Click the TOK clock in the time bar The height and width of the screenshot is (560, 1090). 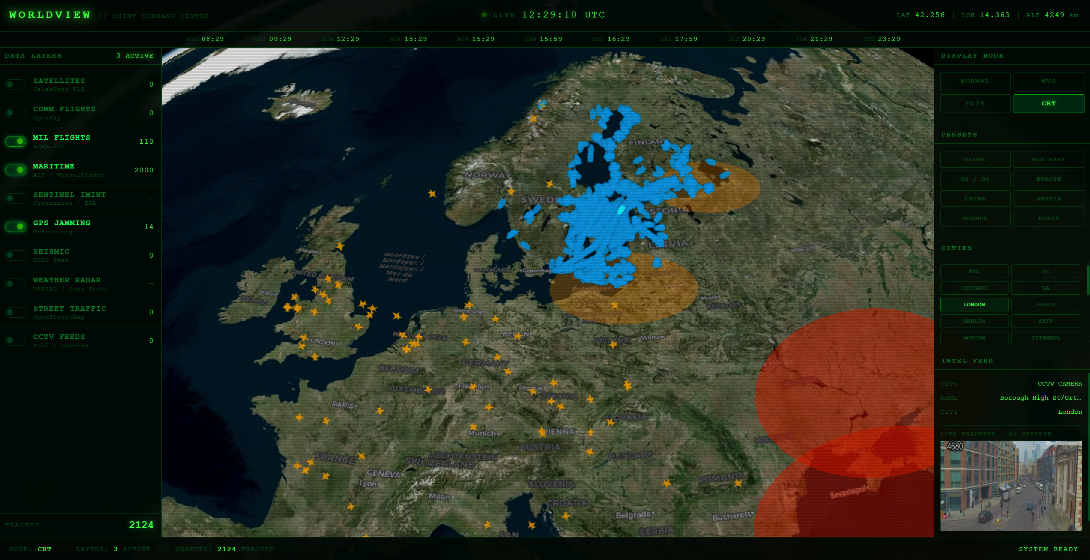[x=815, y=38]
